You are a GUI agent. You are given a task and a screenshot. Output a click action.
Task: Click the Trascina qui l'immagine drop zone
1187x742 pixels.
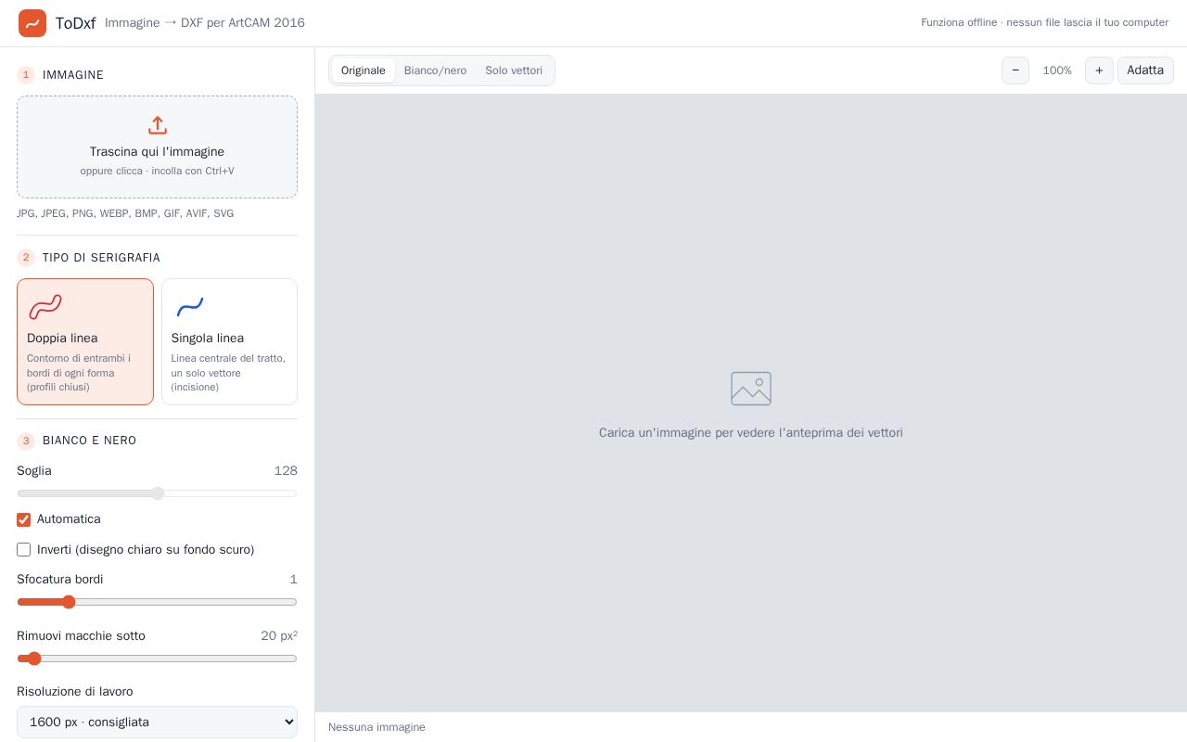point(157,147)
